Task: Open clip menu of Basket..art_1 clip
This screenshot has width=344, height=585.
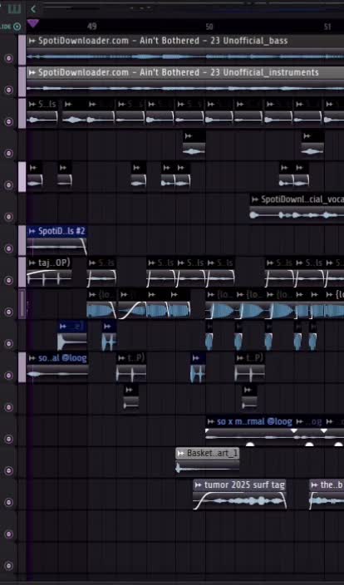Action: click(x=181, y=454)
